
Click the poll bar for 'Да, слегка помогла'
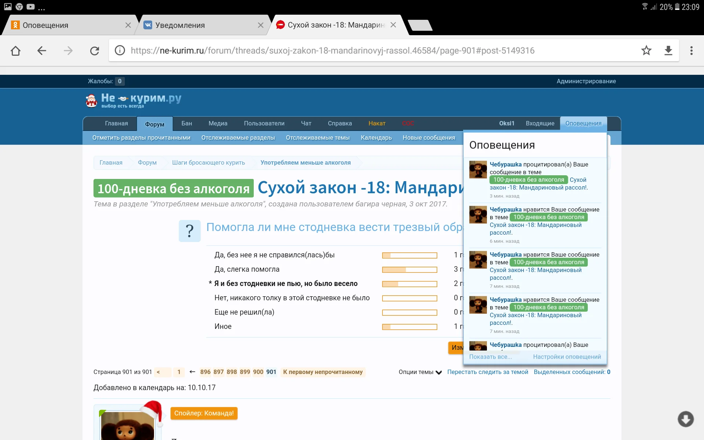point(410,269)
